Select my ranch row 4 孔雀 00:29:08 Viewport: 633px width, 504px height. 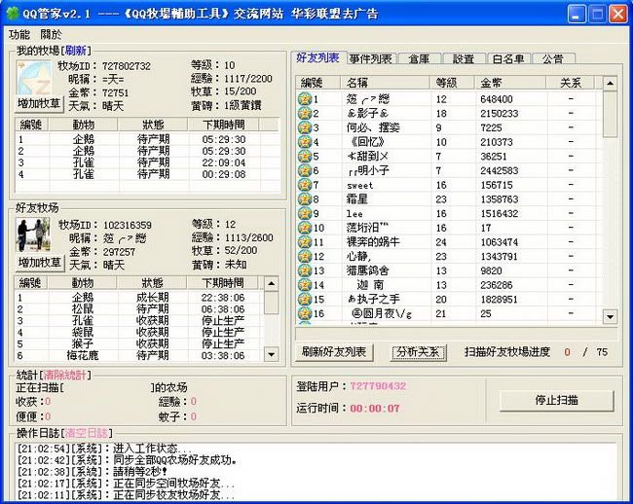pyautogui.click(x=148, y=174)
